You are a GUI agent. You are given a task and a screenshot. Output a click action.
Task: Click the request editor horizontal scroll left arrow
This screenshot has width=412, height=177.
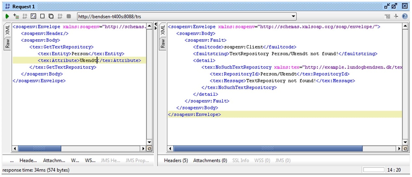(x=15, y=149)
